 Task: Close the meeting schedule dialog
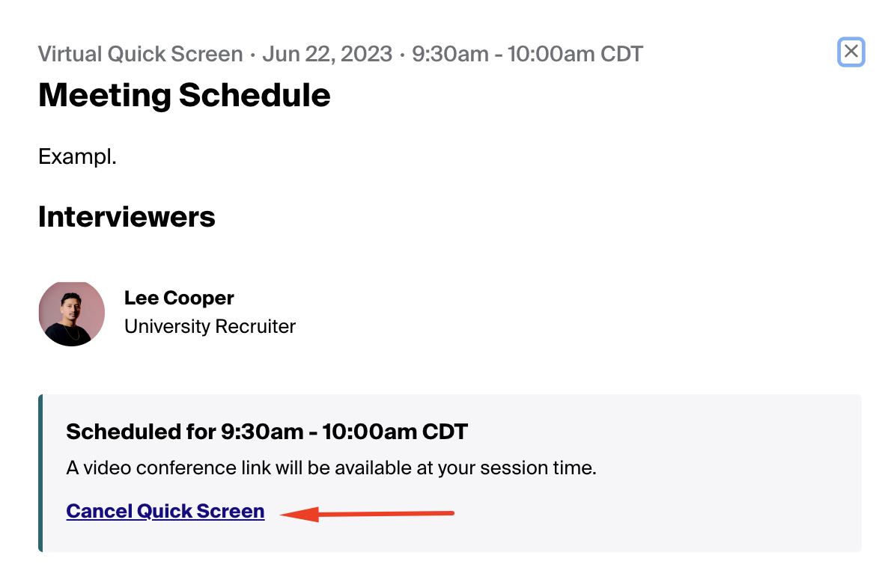pos(851,52)
